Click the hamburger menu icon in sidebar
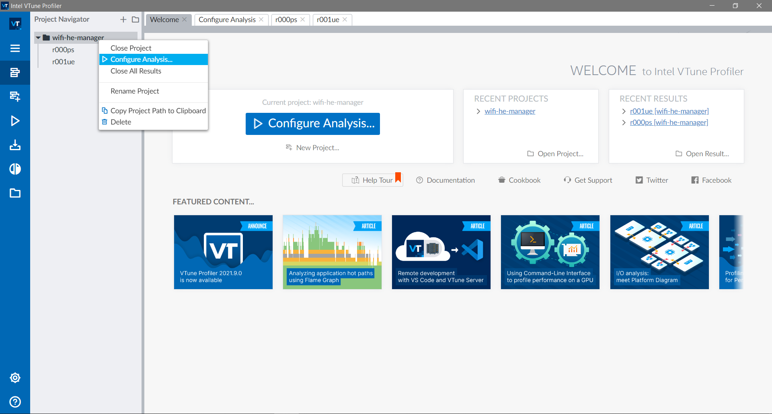This screenshot has width=772, height=414. (x=15, y=49)
